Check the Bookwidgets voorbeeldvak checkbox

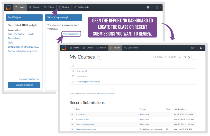pos(73,82)
